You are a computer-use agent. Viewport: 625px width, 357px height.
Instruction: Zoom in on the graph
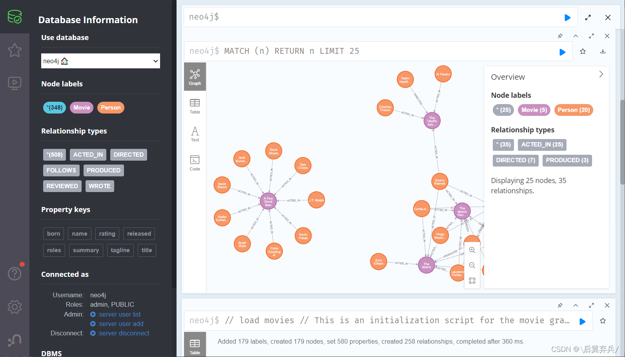tap(472, 250)
